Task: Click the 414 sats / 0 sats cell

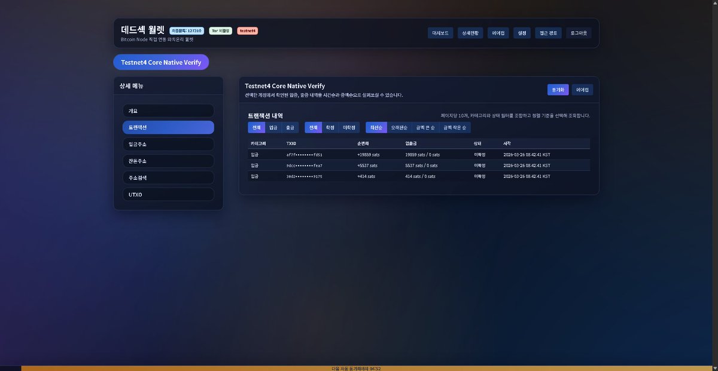Action: pos(420,177)
